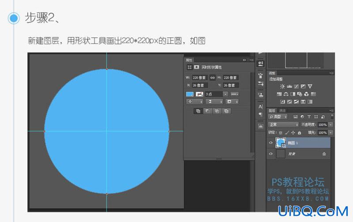This screenshot has width=353, height=222.
Task: Open the stroke line type dropdown
Action: coord(234,94)
